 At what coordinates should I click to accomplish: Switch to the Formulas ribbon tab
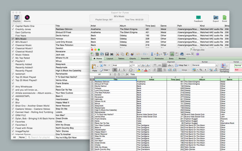point(159,59)
